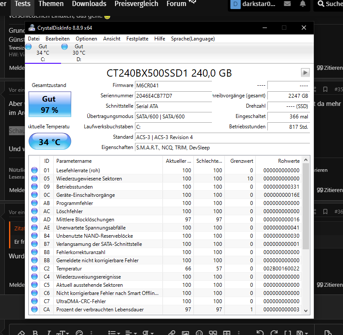The image size is (343, 335).
Task: Open Festplatte menu
Action: tap(138, 39)
